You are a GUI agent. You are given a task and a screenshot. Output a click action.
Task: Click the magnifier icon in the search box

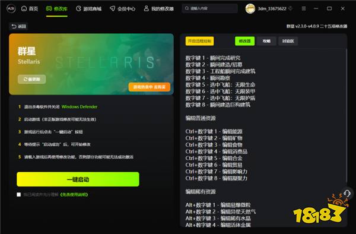pyautogui.click(x=187, y=8)
